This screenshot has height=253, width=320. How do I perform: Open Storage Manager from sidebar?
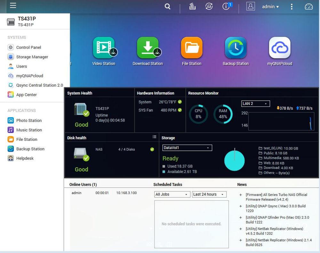(x=28, y=57)
